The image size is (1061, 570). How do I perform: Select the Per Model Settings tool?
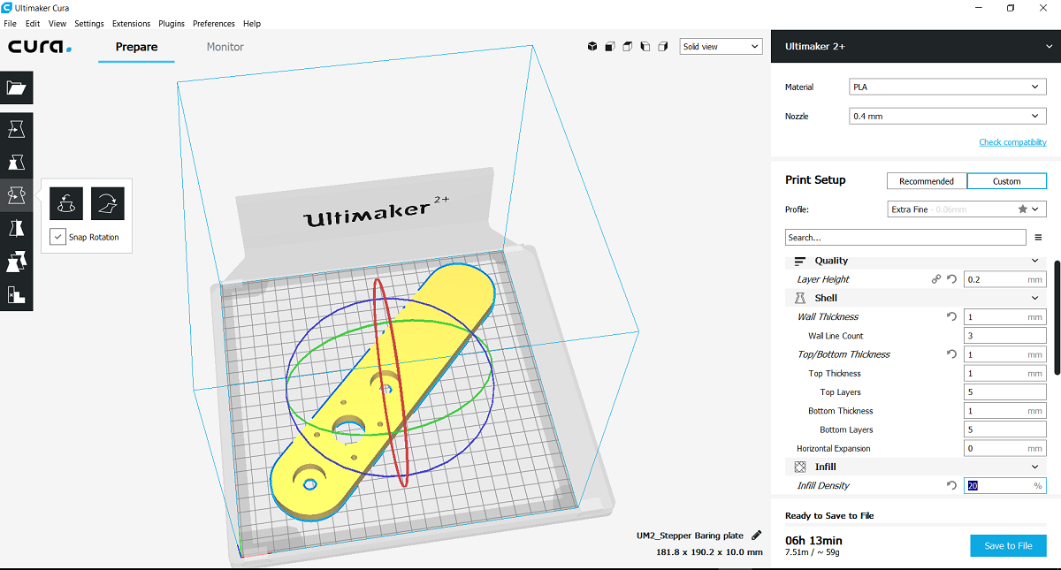coord(17,262)
